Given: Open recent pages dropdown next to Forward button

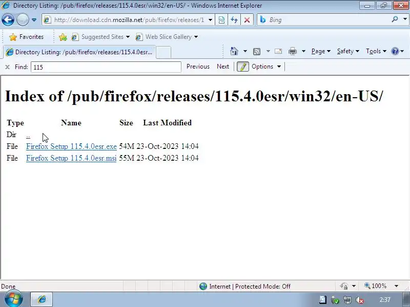Looking at the screenshot, I should 34,20.
